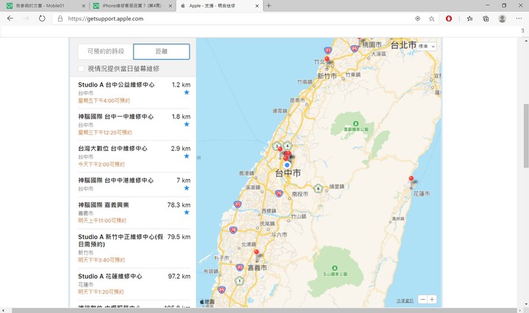Add this page to favorites star

tap(431, 18)
